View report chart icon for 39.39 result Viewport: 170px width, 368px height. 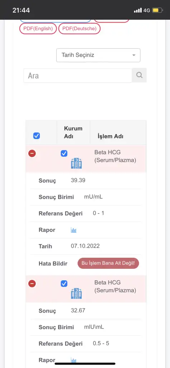(74, 230)
